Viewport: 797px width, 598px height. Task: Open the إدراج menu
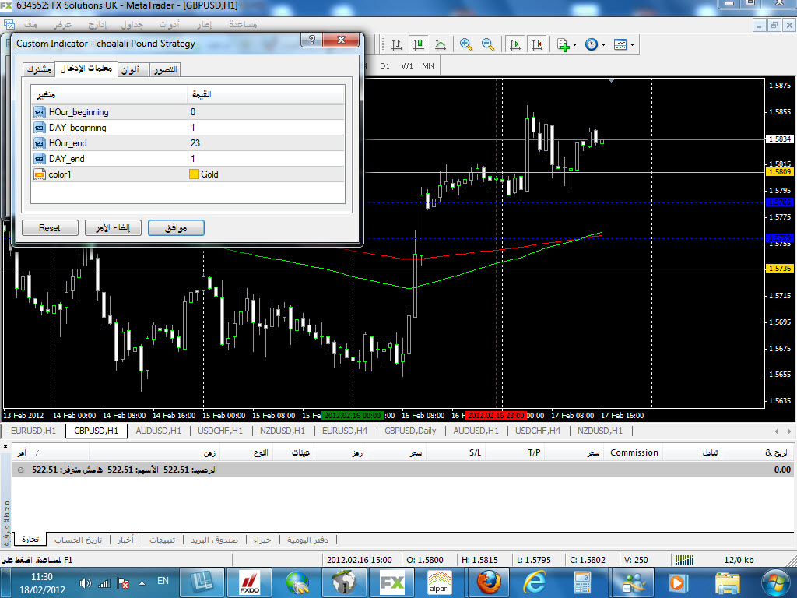click(x=97, y=24)
